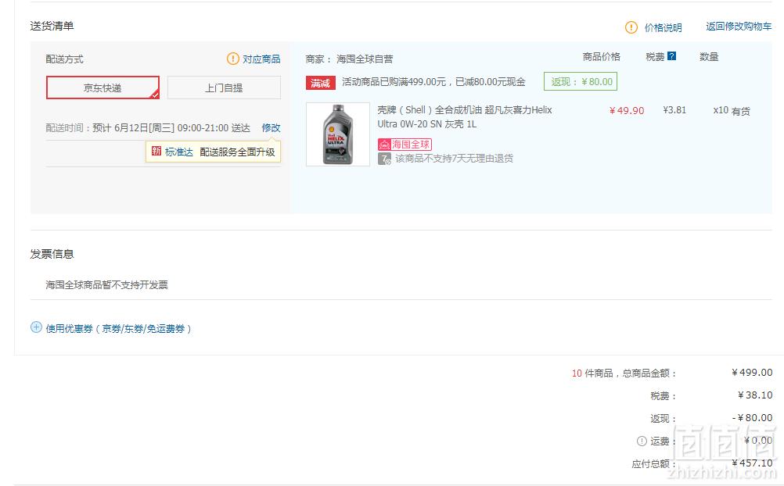Click the 7-day no-return icon
This screenshot has height=486, width=784.
tap(384, 159)
